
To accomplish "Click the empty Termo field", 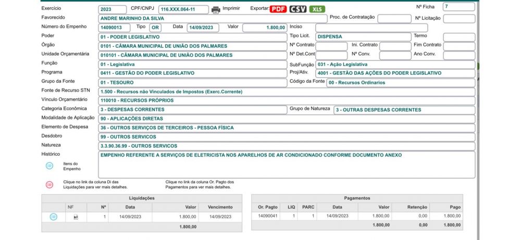I will click(x=459, y=37).
